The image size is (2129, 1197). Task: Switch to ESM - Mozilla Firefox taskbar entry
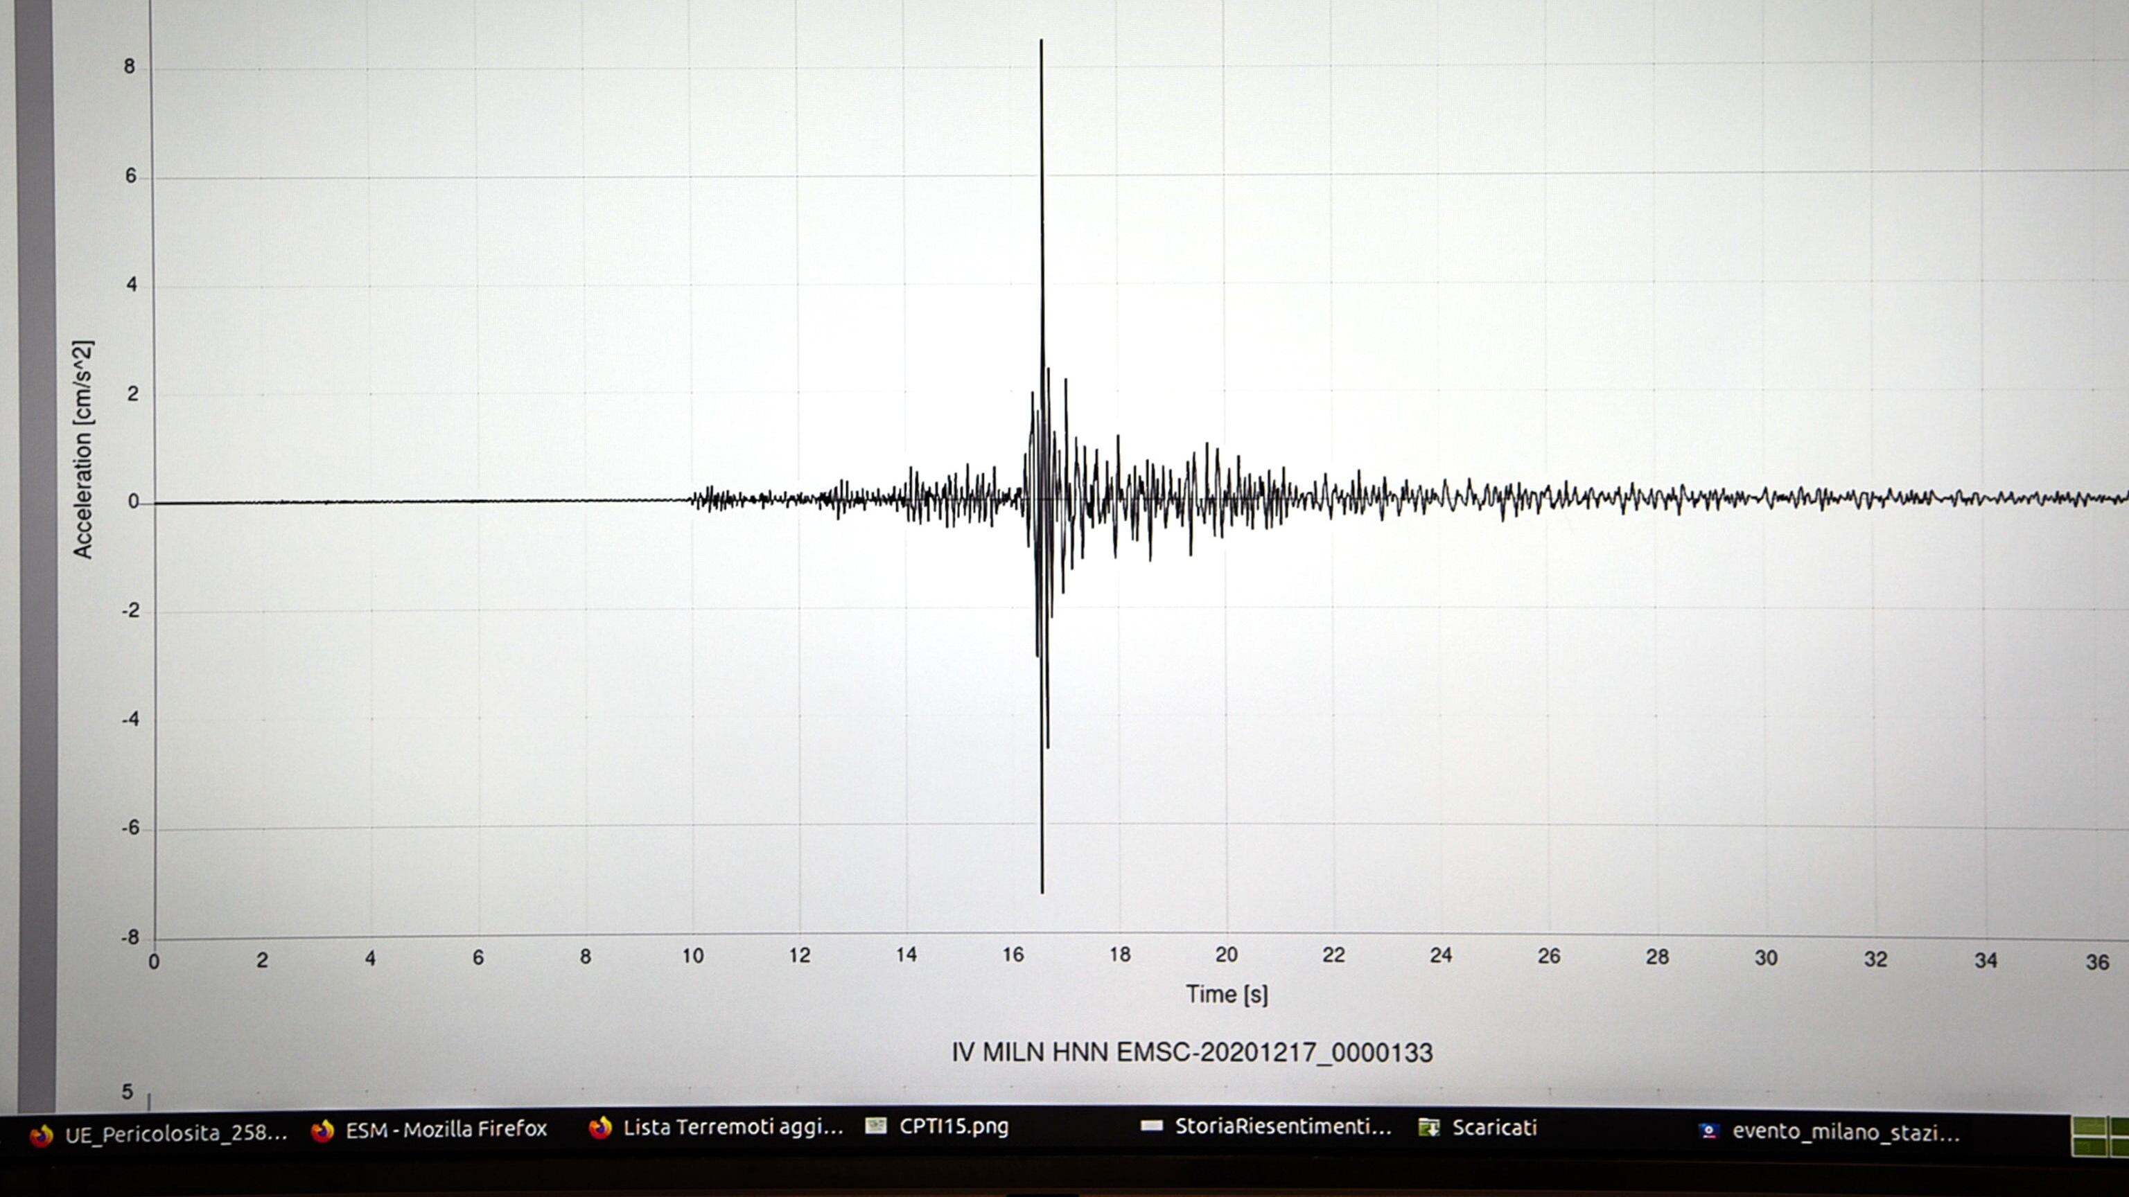pos(429,1129)
